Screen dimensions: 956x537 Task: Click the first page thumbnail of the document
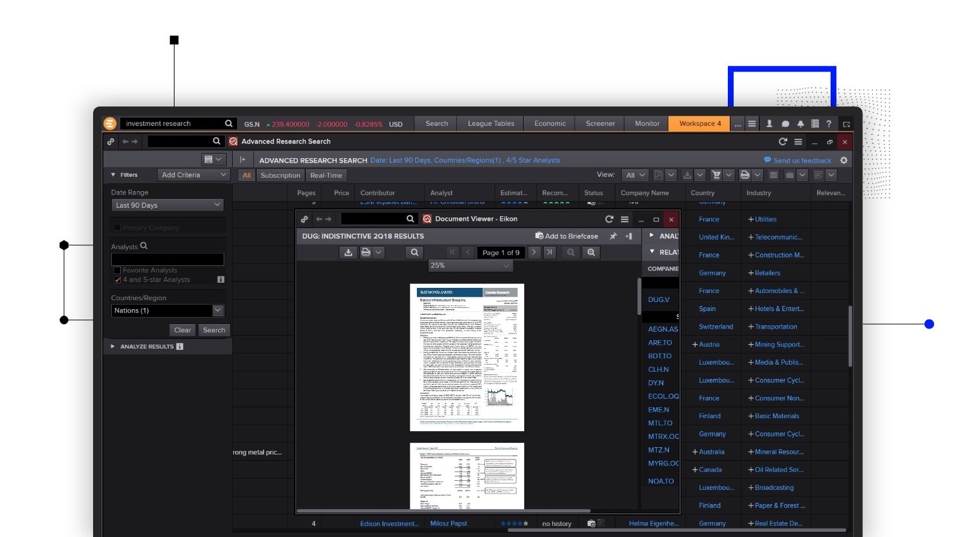click(x=467, y=357)
